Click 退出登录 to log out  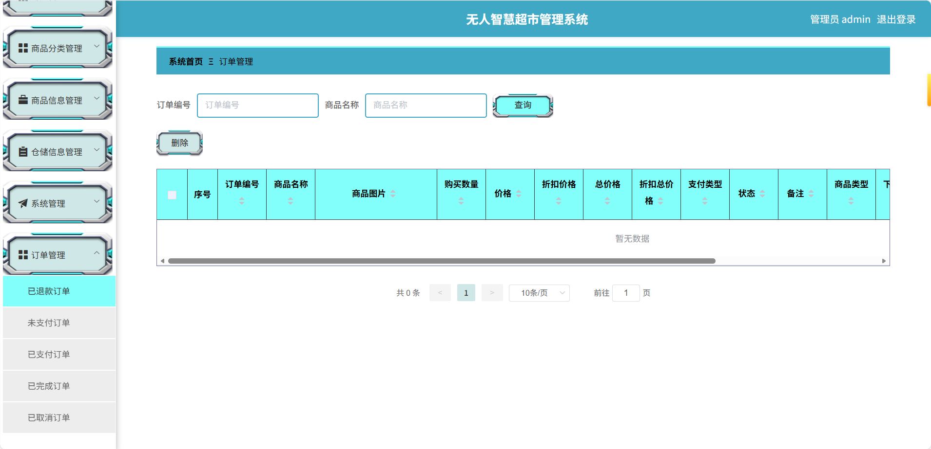pyautogui.click(x=896, y=19)
